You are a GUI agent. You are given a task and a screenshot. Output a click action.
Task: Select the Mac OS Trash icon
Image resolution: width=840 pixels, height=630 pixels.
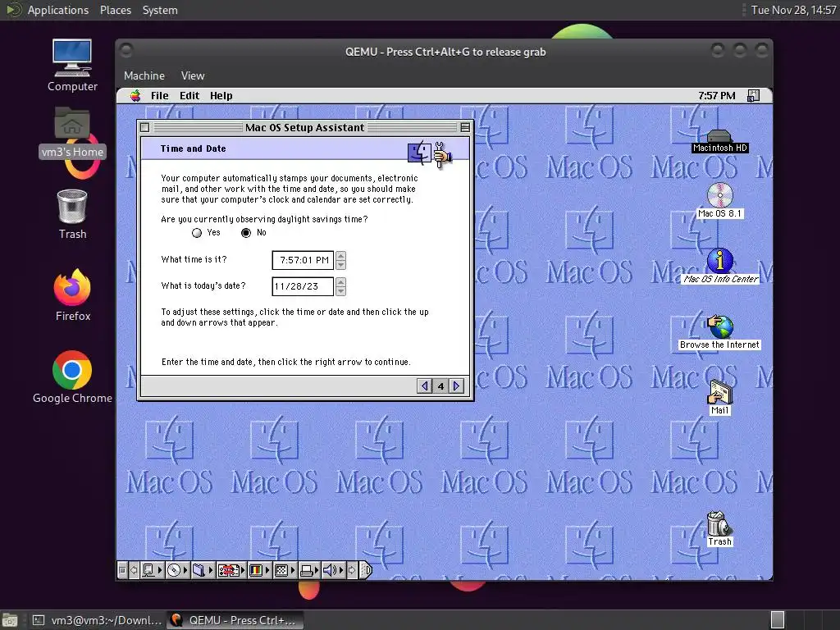(719, 529)
